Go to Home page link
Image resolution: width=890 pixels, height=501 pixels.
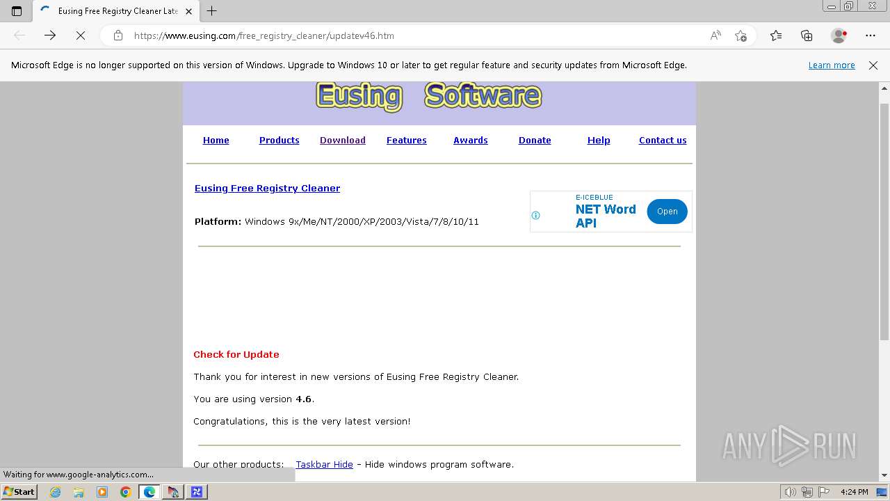(216, 140)
